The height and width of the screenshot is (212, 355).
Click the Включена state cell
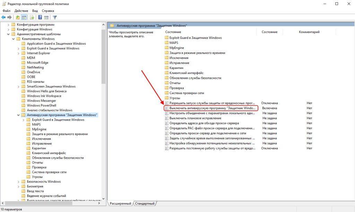269,108
